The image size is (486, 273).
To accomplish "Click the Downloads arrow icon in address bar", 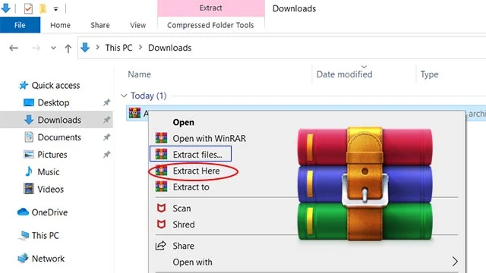I will 85,48.
